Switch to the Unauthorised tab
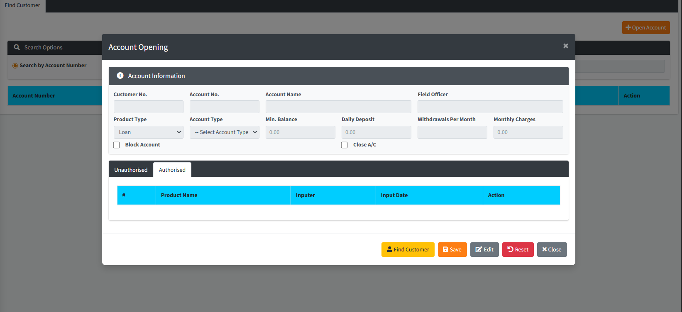Screen dimensions: 682x312 pyautogui.click(x=131, y=170)
